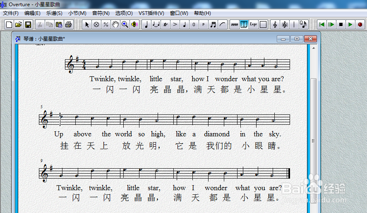Click the vertical scrollbar up arrow
Viewport: 367px width, 213px height.
tap(314, 48)
